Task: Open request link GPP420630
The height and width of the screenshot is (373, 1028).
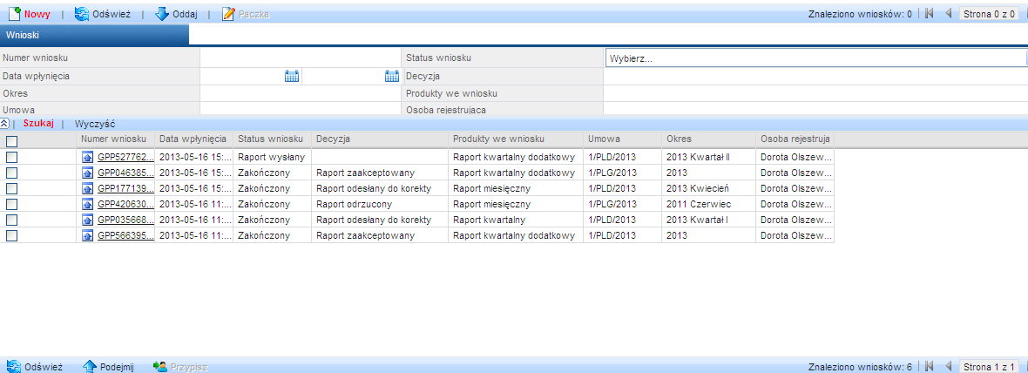Action: (x=125, y=204)
